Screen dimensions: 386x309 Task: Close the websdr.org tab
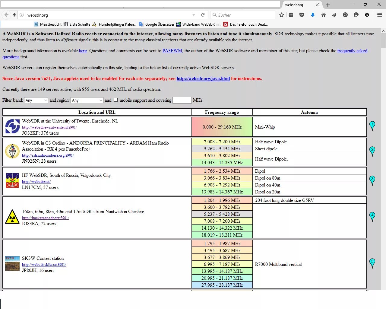[x=317, y=5]
